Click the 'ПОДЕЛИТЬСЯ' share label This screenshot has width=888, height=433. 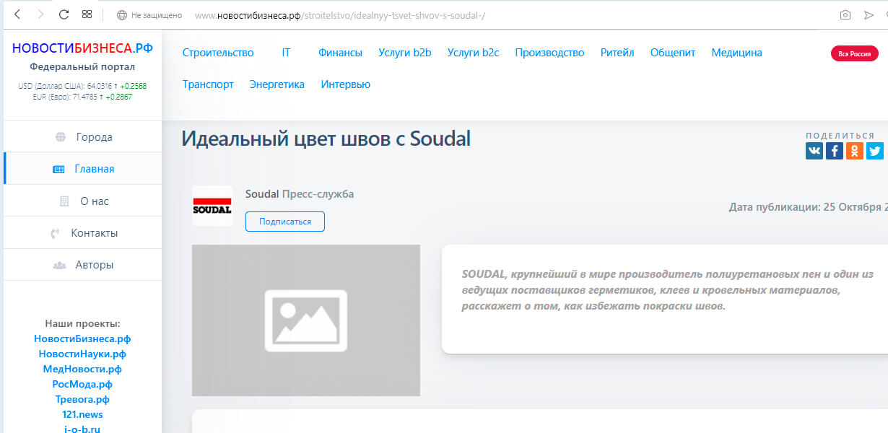coord(840,136)
